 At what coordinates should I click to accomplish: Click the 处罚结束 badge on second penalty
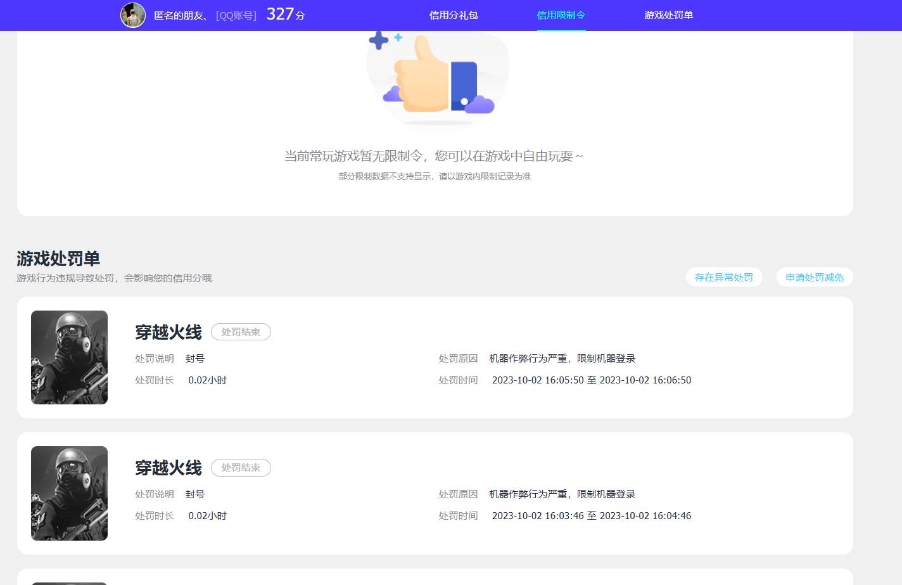pos(241,468)
